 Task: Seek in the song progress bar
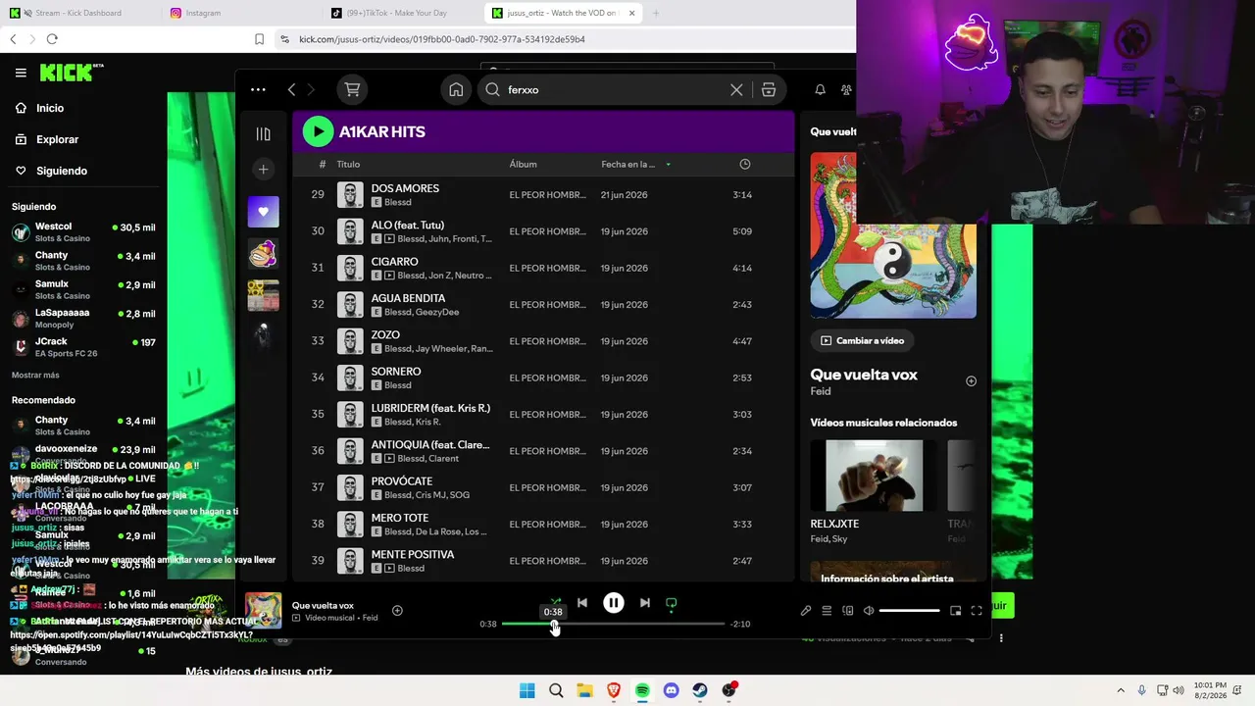coord(613,624)
